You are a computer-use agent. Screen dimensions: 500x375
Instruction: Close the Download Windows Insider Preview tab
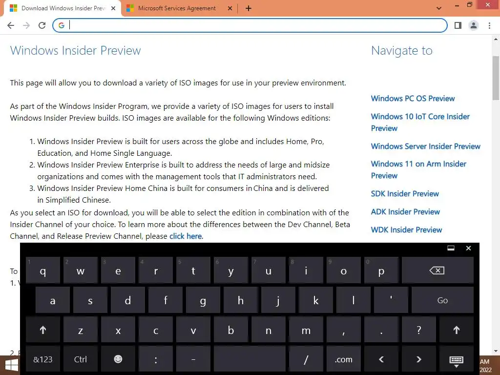point(113,8)
